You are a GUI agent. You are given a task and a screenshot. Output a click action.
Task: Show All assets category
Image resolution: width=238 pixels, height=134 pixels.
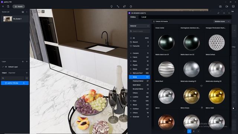139,38
